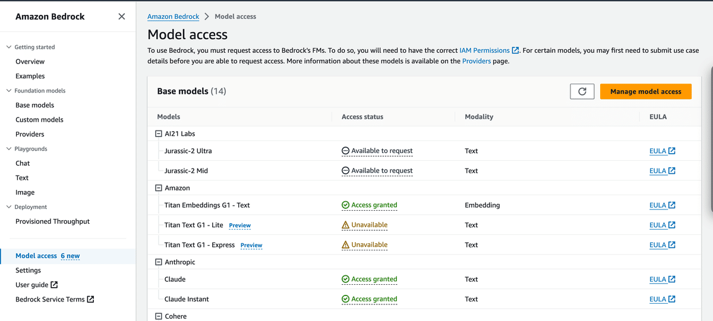The width and height of the screenshot is (713, 321).
Task: Collapse the Cohere model group
Action: pyautogui.click(x=159, y=316)
